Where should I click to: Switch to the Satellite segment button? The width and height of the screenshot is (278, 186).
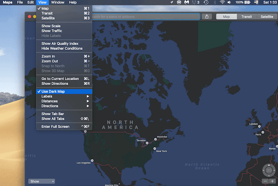(x=267, y=17)
